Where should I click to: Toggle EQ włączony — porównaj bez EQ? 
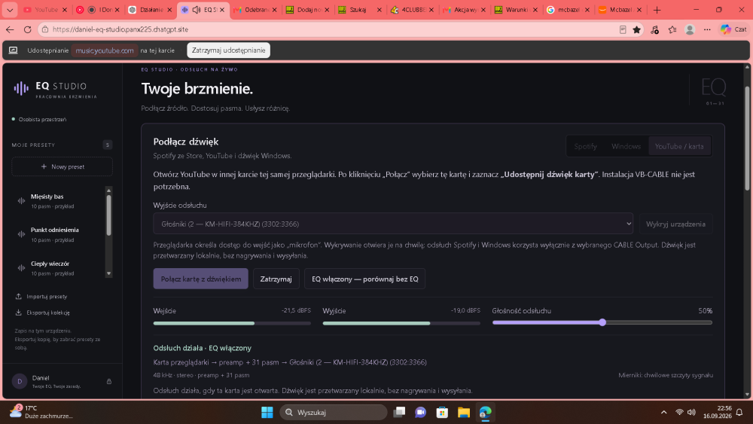click(364, 279)
